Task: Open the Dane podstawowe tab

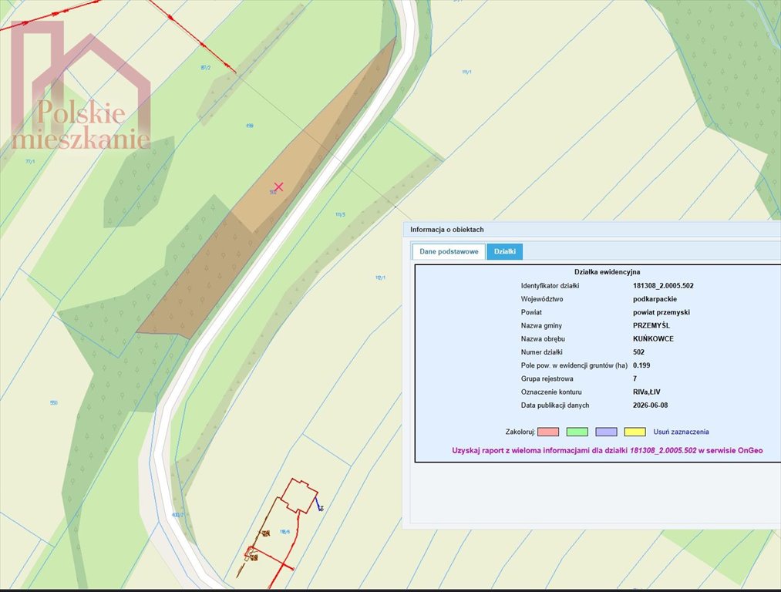Action: click(x=449, y=251)
